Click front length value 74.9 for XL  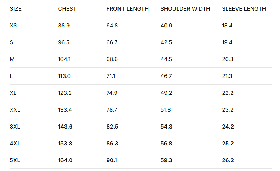(112, 93)
